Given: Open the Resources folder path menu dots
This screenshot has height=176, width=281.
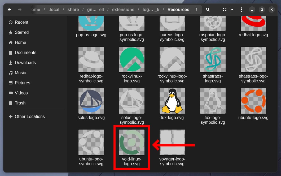Looking at the screenshot, I should pos(197,10).
